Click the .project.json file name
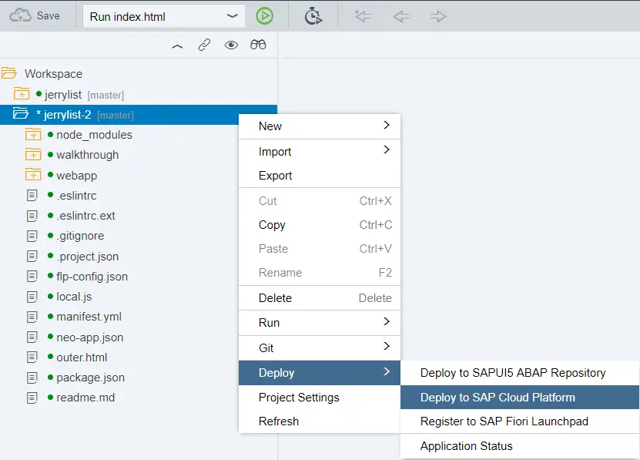The width and height of the screenshot is (640, 460). (x=88, y=257)
